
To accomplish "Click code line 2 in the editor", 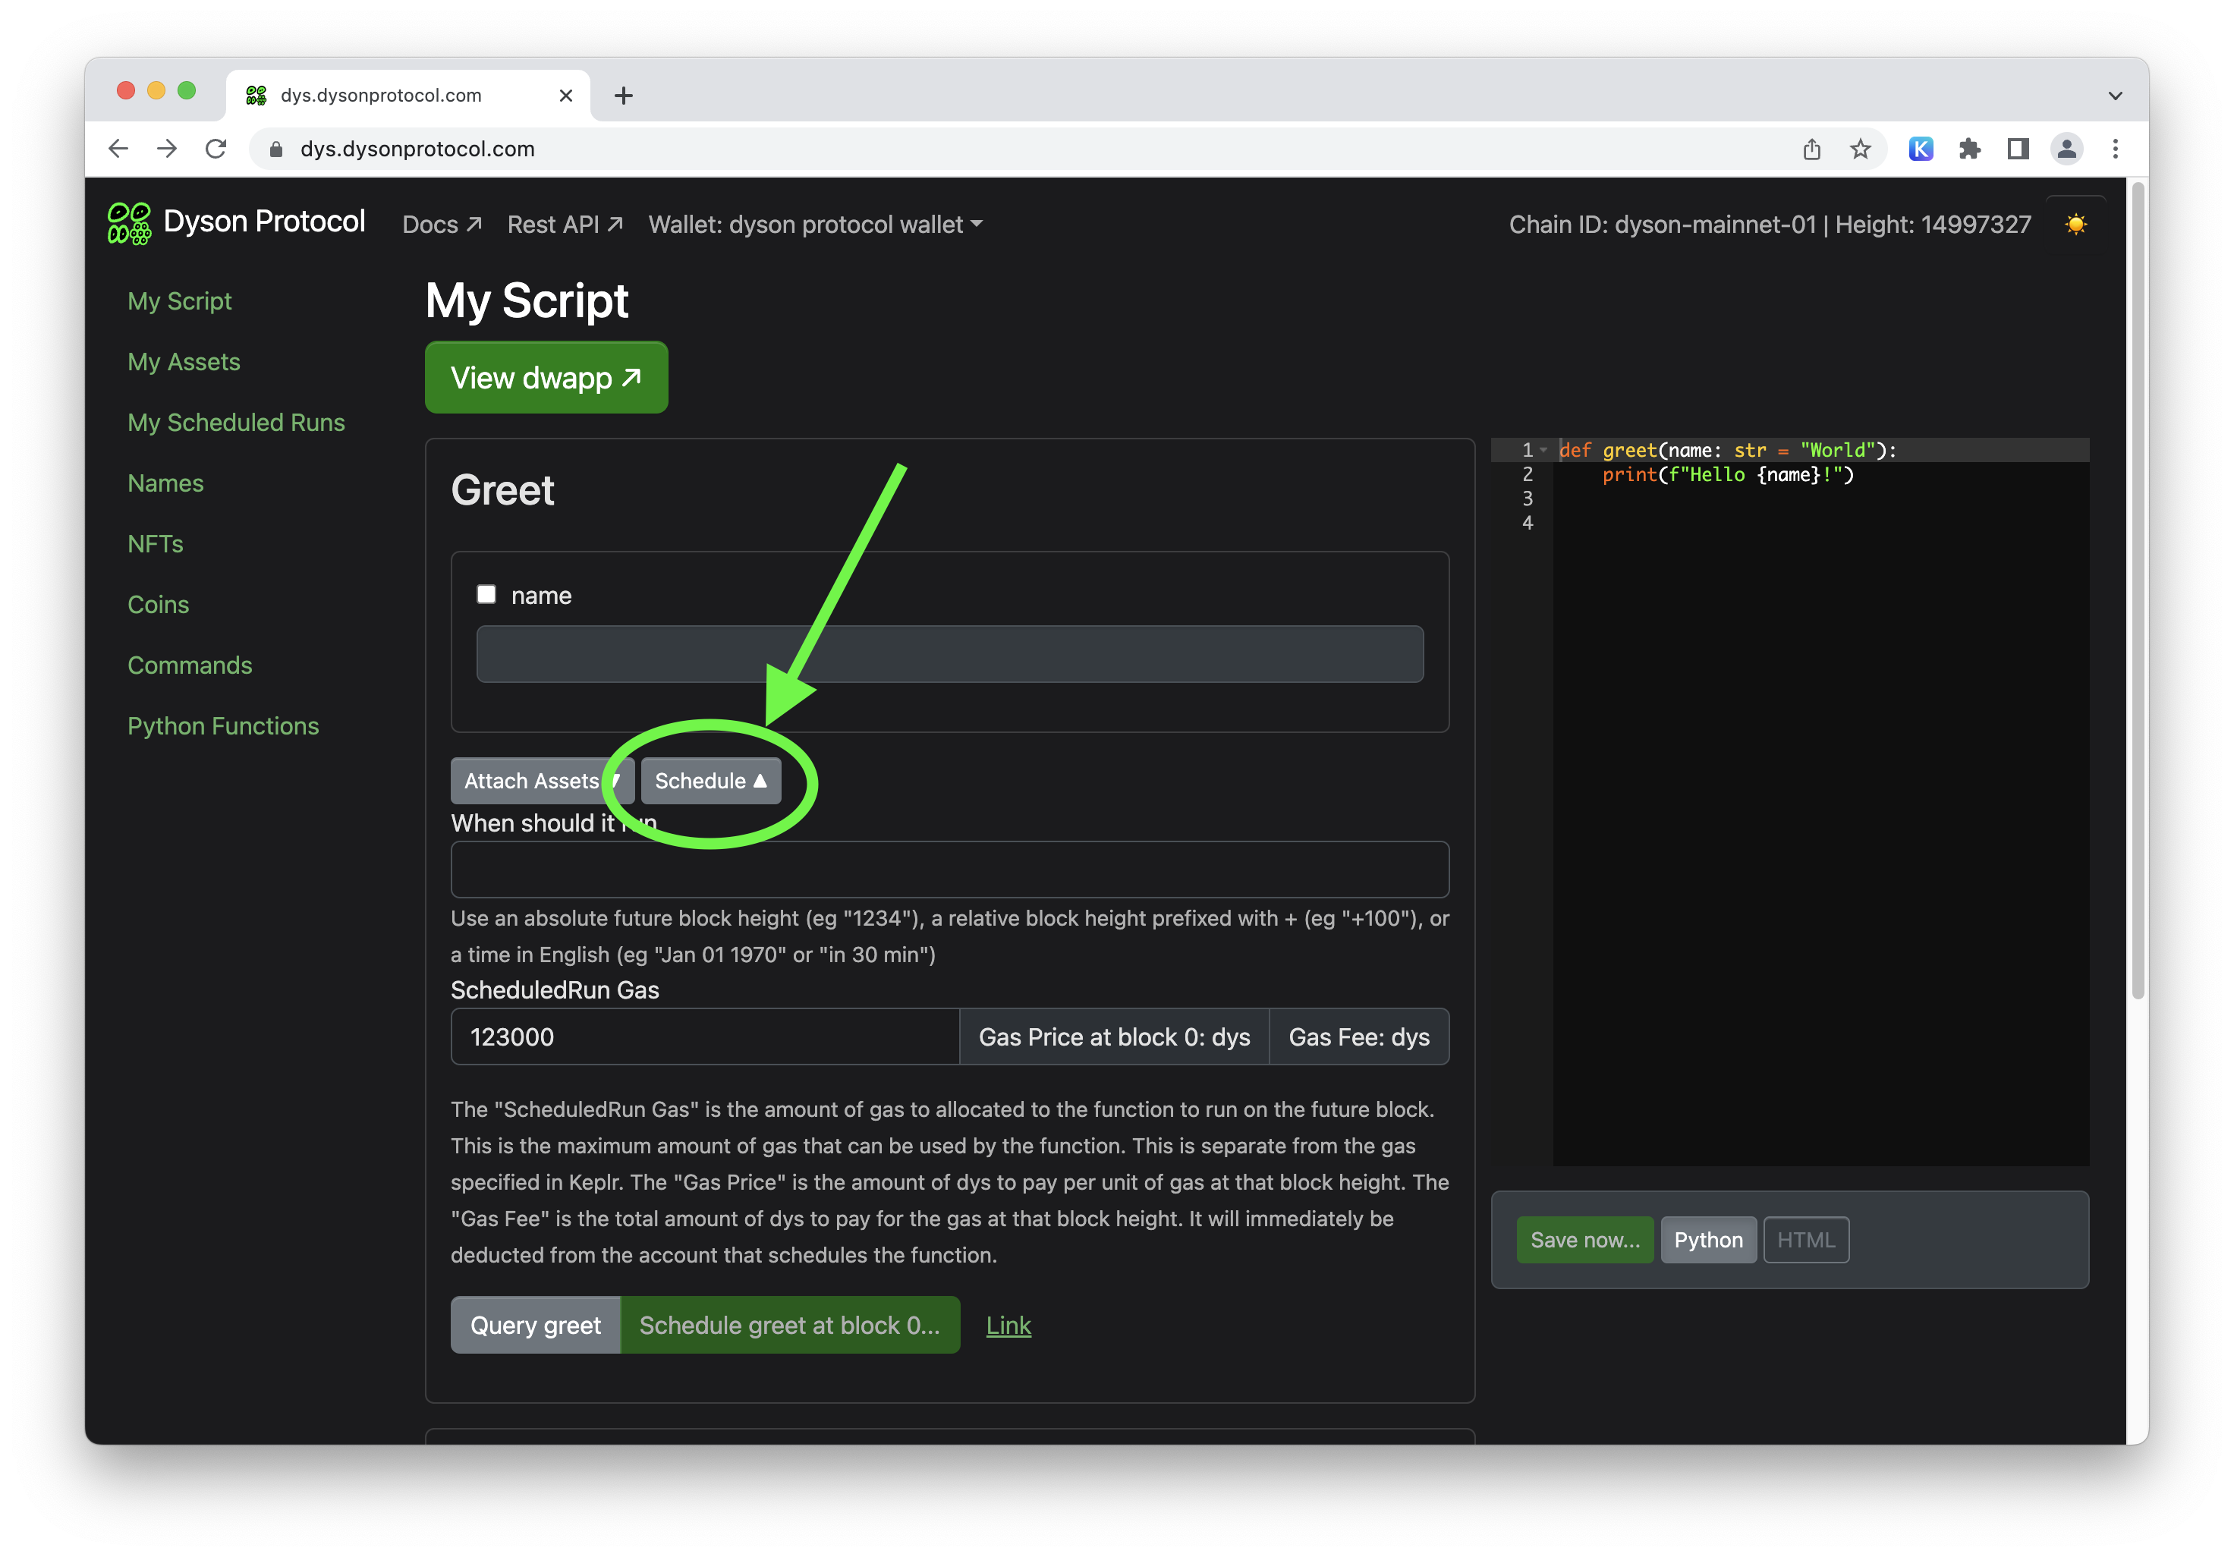I will point(1728,475).
